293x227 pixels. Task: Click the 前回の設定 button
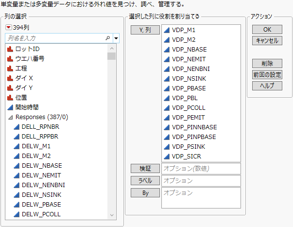click(267, 74)
